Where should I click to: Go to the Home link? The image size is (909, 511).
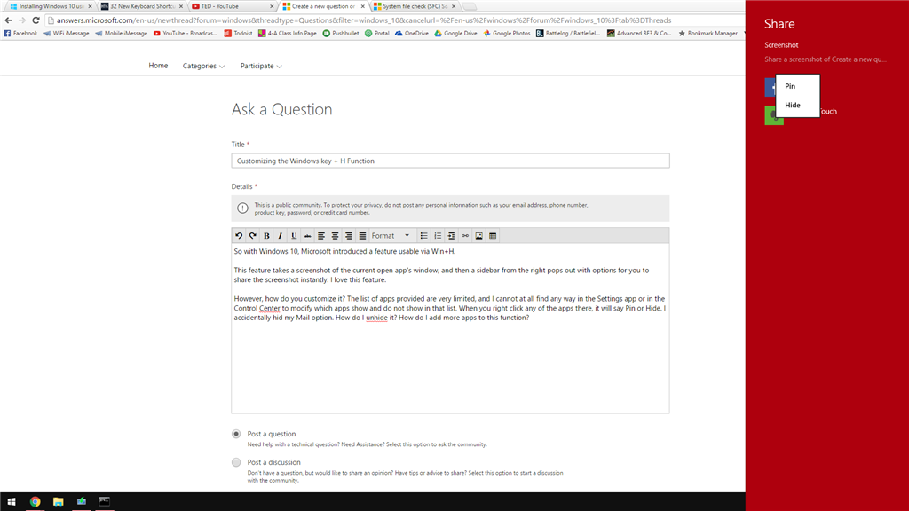(x=158, y=66)
